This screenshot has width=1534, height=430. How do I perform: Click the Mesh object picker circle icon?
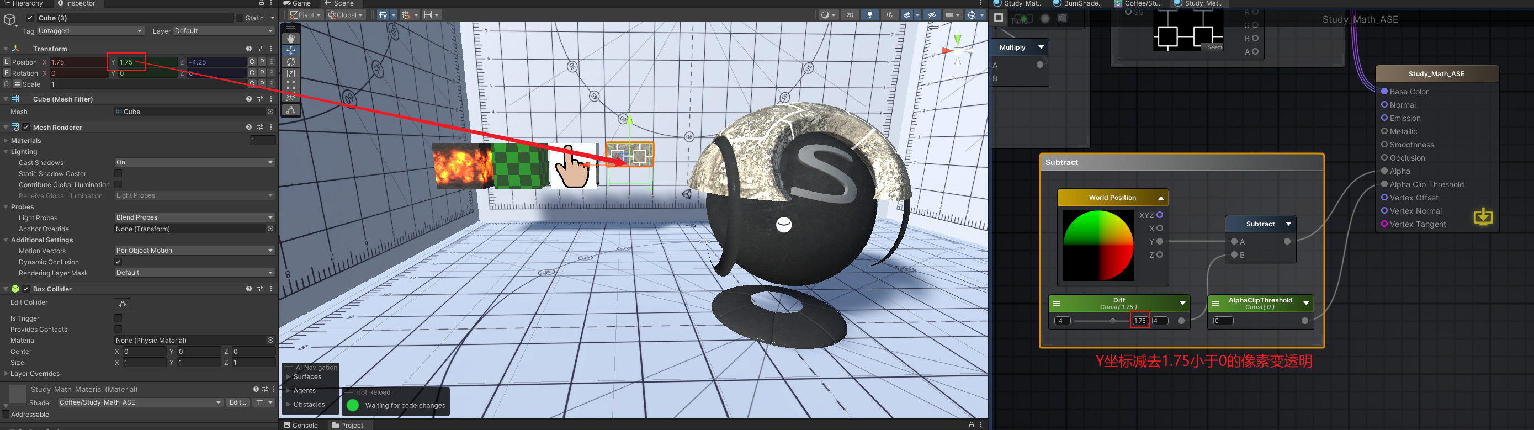click(270, 112)
